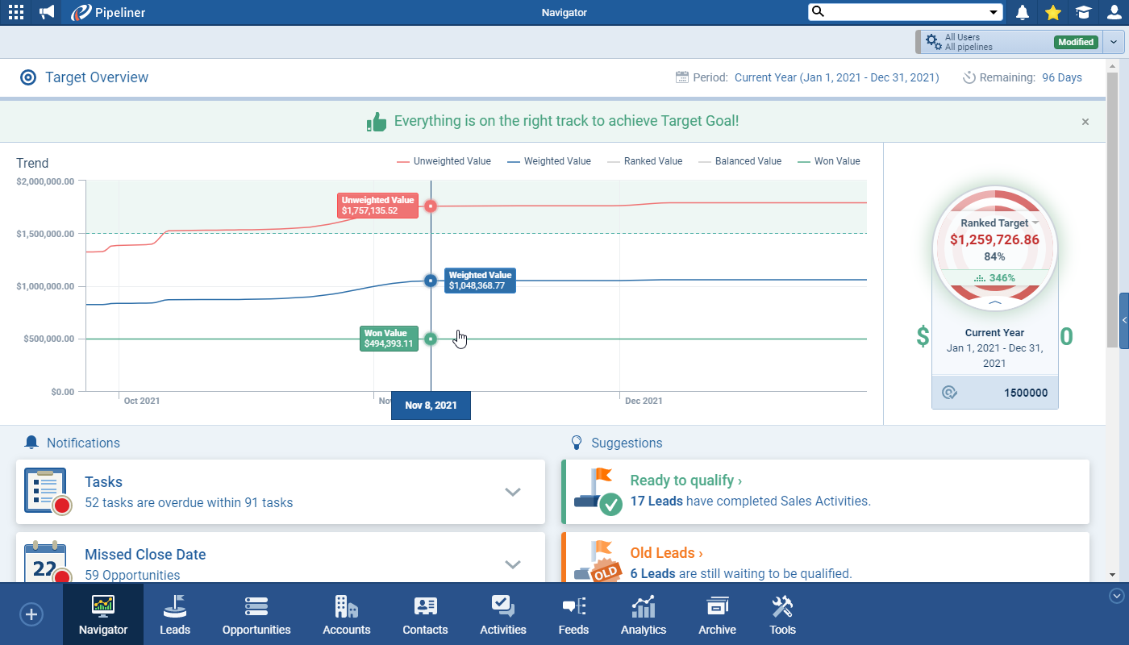
Task: Click the Current Year period link
Action: pos(836,78)
